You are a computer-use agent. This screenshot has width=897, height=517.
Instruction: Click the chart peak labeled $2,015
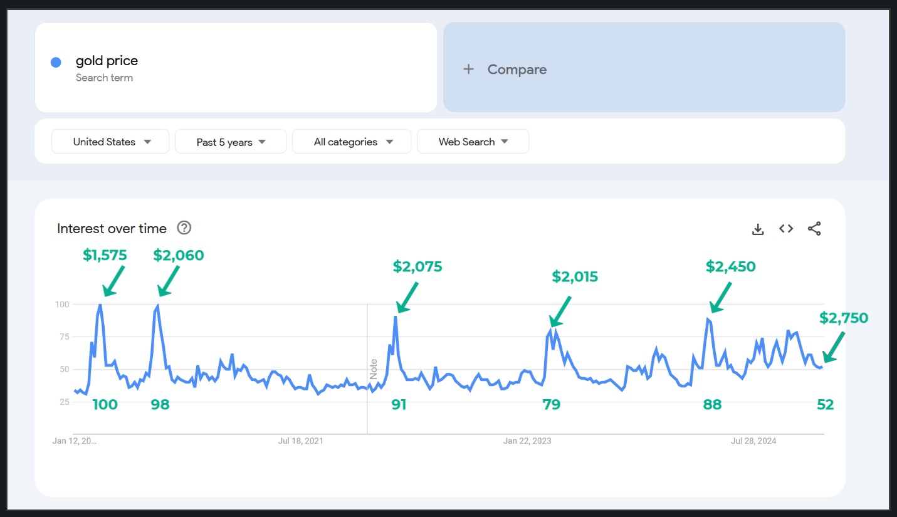(x=551, y=330)
